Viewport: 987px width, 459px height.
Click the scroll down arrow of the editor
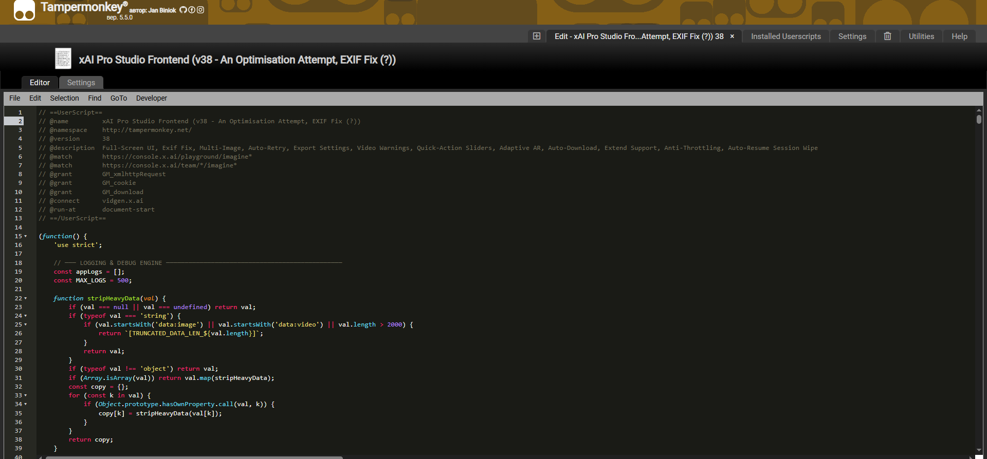point(979,450)
